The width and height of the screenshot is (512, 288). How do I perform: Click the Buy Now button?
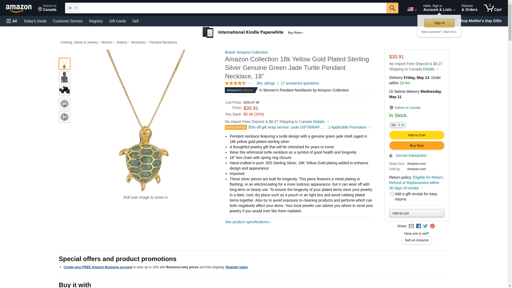[417, 146]
